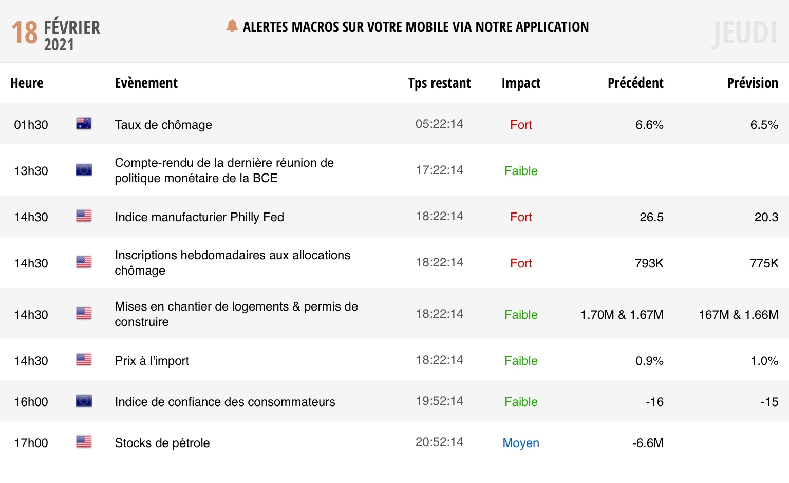Select Indice manufacturier Philly Fed event
The width and height of the screenshot is (789, 483).
point(199,217)
